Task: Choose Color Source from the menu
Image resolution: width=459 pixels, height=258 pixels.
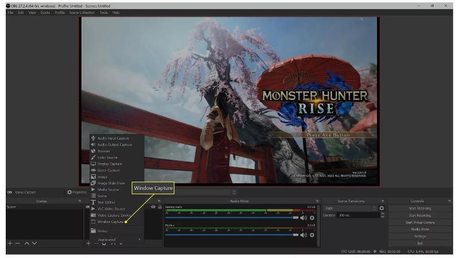Action: (116, 157)
